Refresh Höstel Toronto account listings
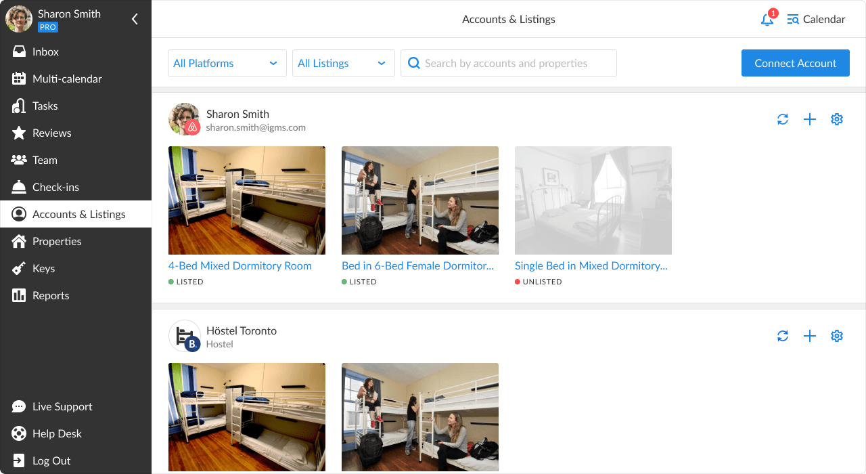 point(783,337)
